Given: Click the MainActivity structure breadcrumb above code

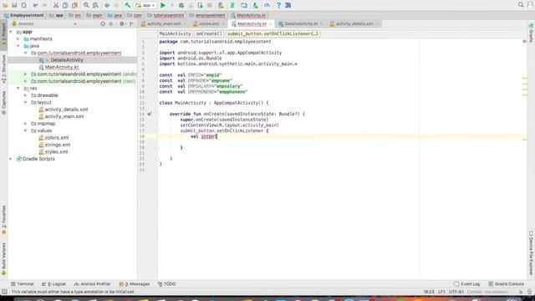Looking at the screenshot, I should (x=175, y=33).
